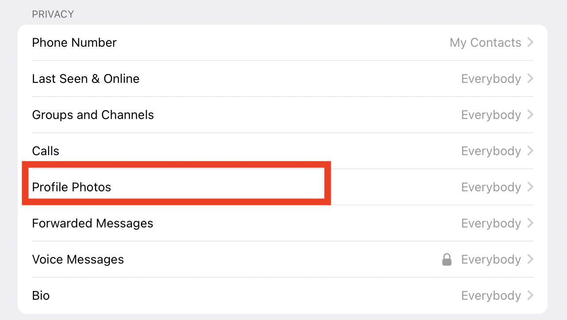Click the Groups and Channels chevron arrow
The image size is (567, 320).
530,115
